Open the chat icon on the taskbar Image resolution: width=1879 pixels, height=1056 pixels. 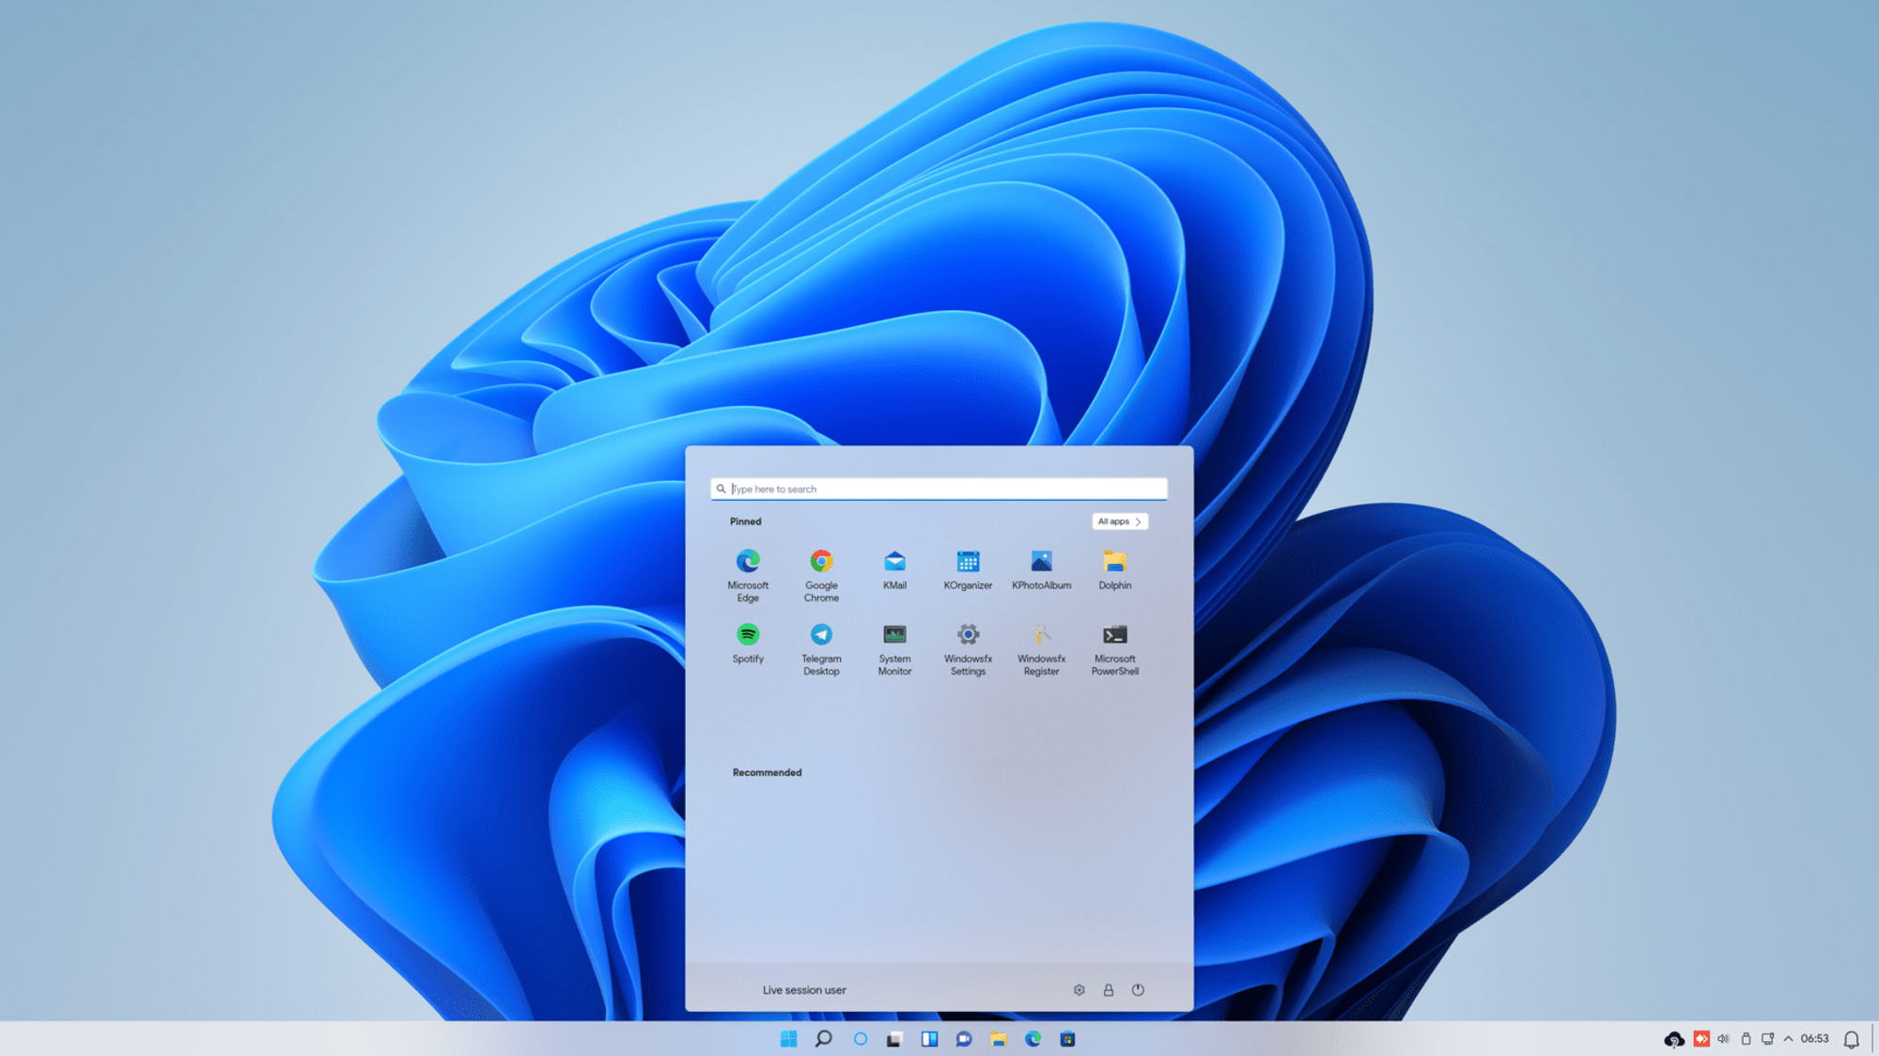(964, 1039)
